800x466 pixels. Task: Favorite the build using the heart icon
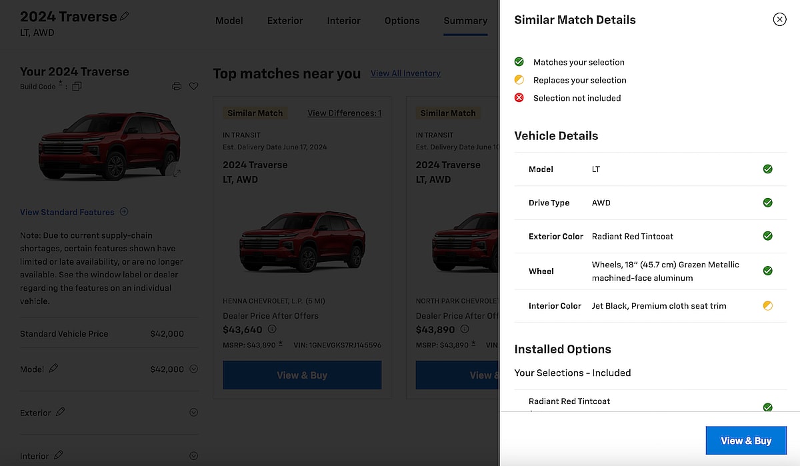(x=194, y=86)
